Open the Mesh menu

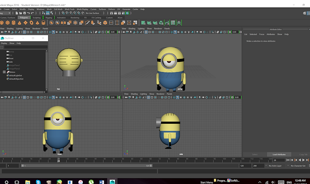tap(49, 9)
